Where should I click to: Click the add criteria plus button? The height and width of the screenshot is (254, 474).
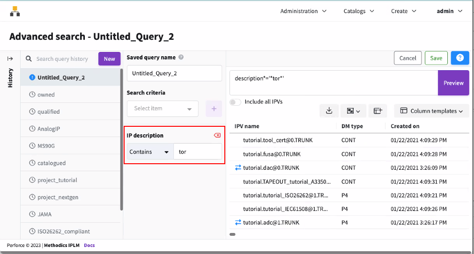pos(214,109)
